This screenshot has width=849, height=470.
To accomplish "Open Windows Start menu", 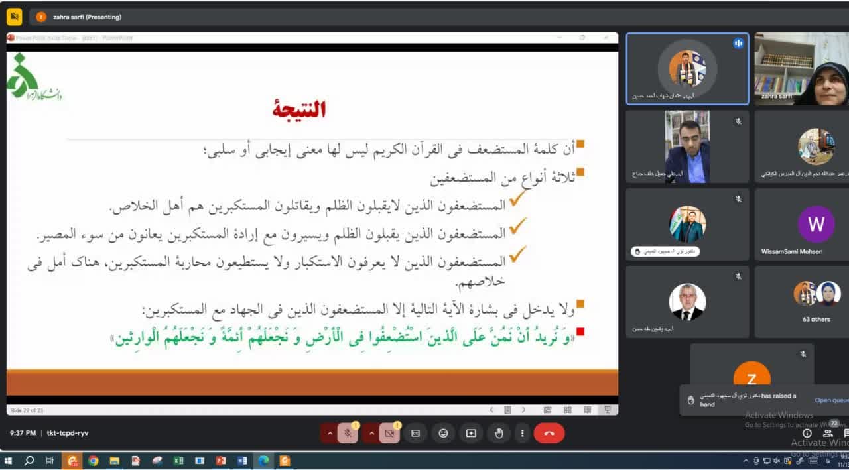I will [x=9, y=460].
